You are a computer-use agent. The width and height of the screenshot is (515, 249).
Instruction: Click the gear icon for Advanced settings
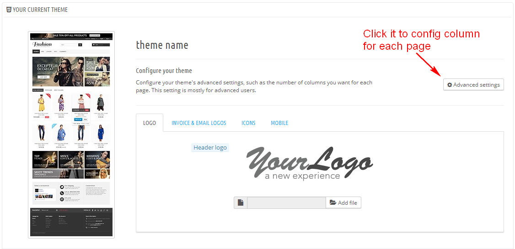click(450, 85)
